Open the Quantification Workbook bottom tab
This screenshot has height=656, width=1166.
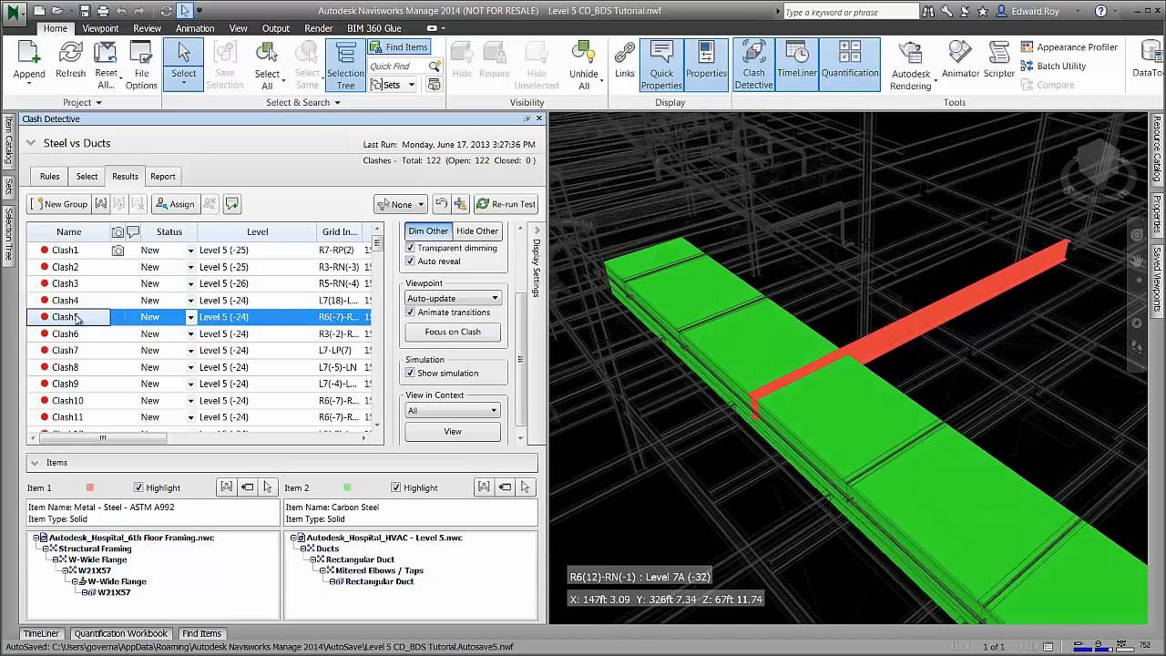coord(120,633)
